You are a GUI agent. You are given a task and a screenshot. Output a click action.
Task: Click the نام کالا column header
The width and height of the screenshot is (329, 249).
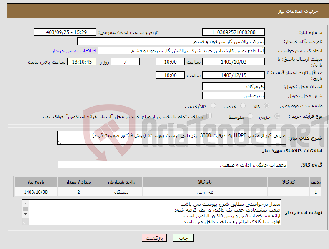tap(205, 182)
